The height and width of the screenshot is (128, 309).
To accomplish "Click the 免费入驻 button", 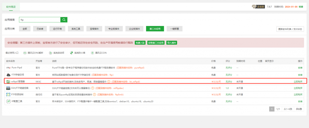I will [140, 43].
